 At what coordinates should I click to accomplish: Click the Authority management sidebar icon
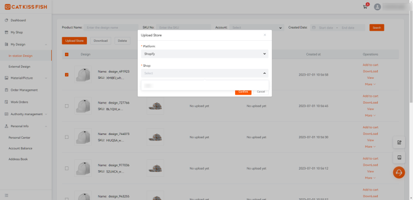(6, 114)
